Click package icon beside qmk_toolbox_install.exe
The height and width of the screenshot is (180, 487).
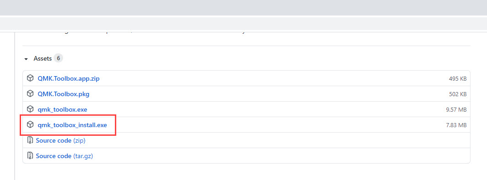coord(30,125)
